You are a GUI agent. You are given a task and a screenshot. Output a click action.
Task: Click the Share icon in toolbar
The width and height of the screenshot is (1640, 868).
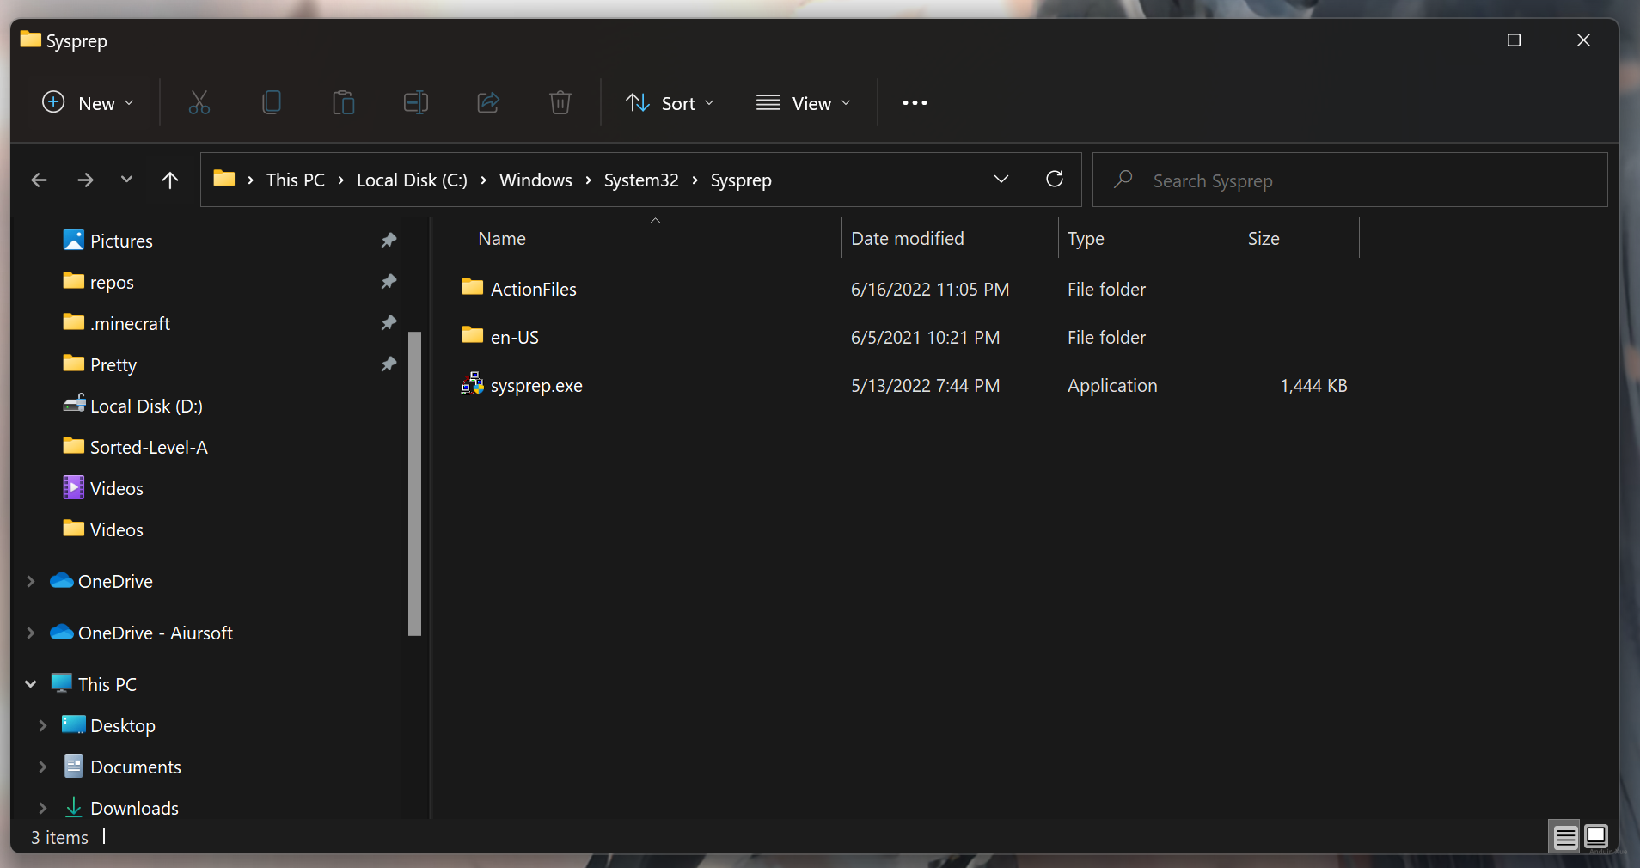coord(488,103)
